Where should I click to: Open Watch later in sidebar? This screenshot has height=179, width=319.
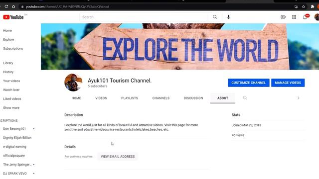[11, 89]
